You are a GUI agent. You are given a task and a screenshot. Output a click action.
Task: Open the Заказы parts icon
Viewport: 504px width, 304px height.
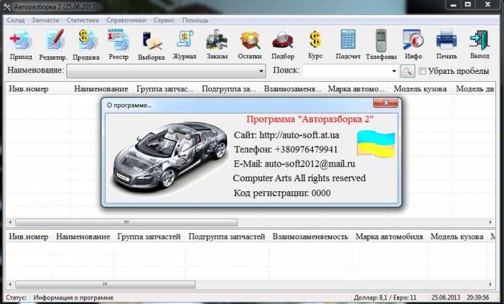click(x=217, y=40)
